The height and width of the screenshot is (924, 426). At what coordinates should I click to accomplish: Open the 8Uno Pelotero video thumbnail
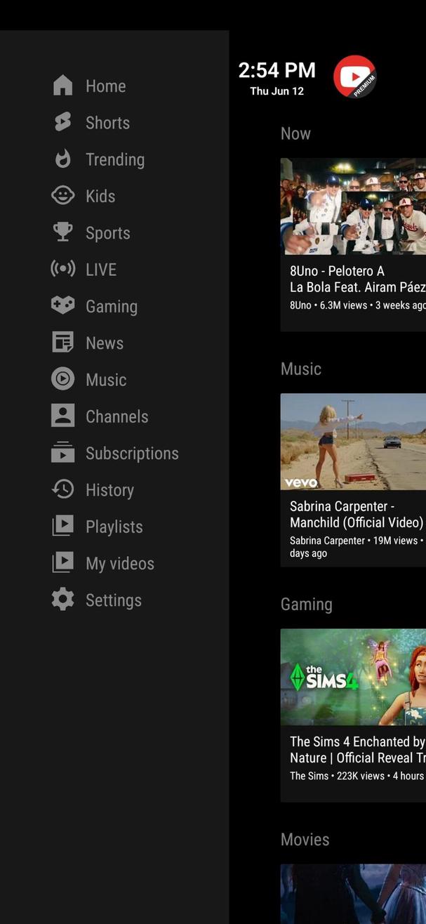(x=353, y=206)
